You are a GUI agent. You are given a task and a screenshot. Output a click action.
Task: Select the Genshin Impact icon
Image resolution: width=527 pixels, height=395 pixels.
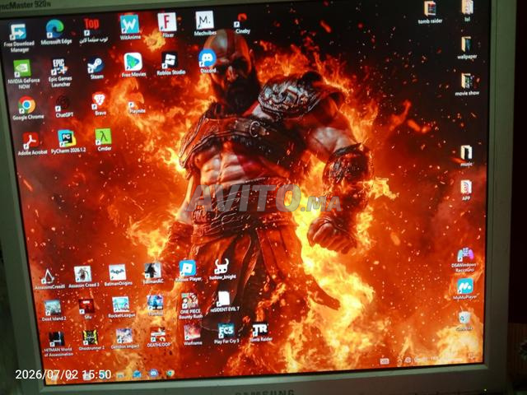coord(124,336)
